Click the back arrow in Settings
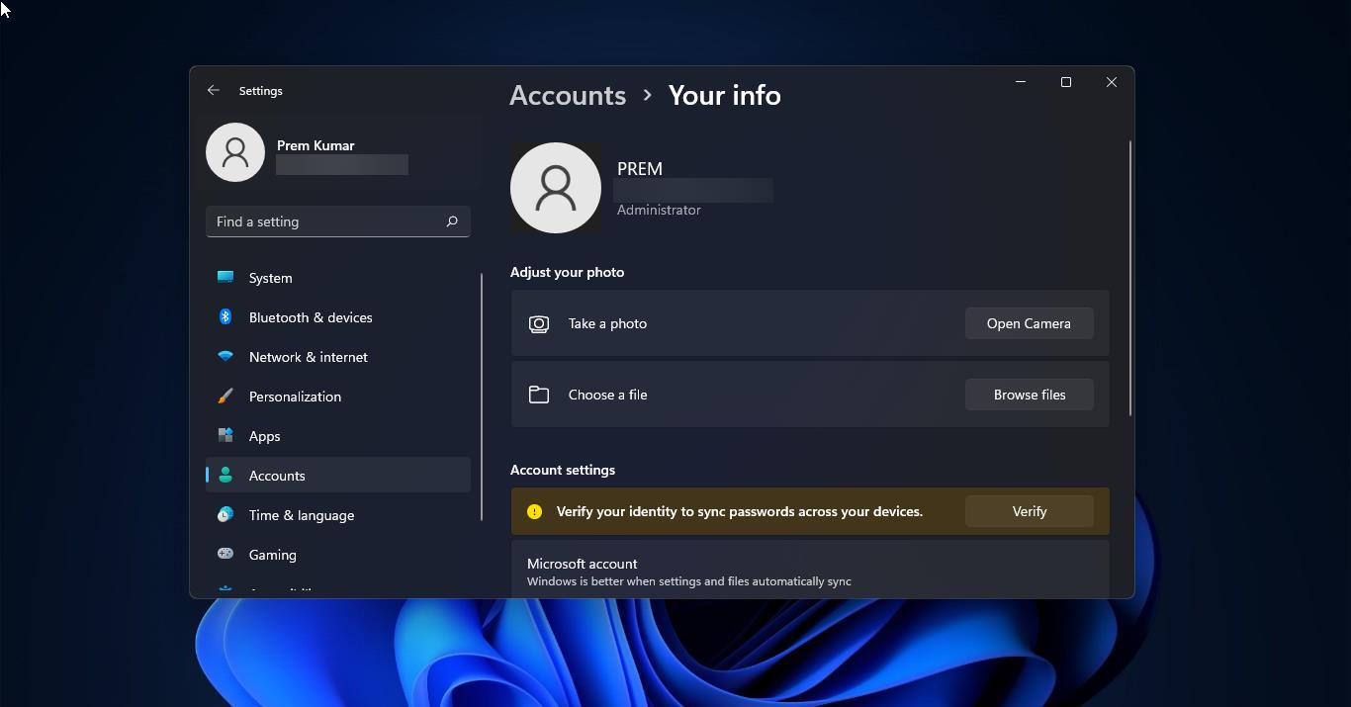The image size is (1351, 707). [214, 90]
